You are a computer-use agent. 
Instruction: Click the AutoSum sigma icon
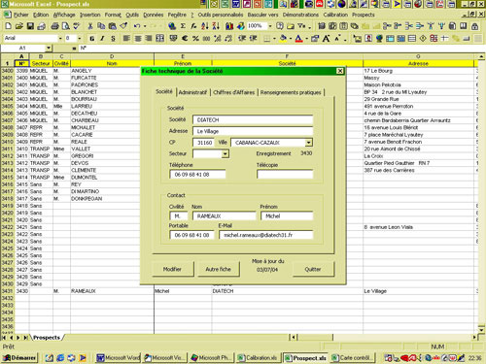click(183, 26)
